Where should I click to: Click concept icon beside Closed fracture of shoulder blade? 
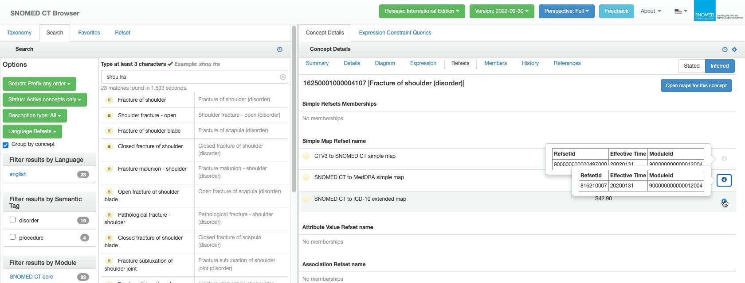(109, 238)
